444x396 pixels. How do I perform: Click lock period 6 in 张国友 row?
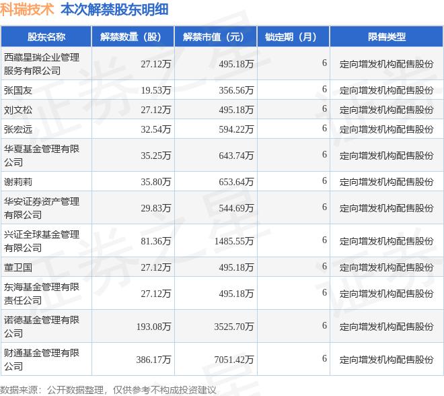click(x=324, y=89)
